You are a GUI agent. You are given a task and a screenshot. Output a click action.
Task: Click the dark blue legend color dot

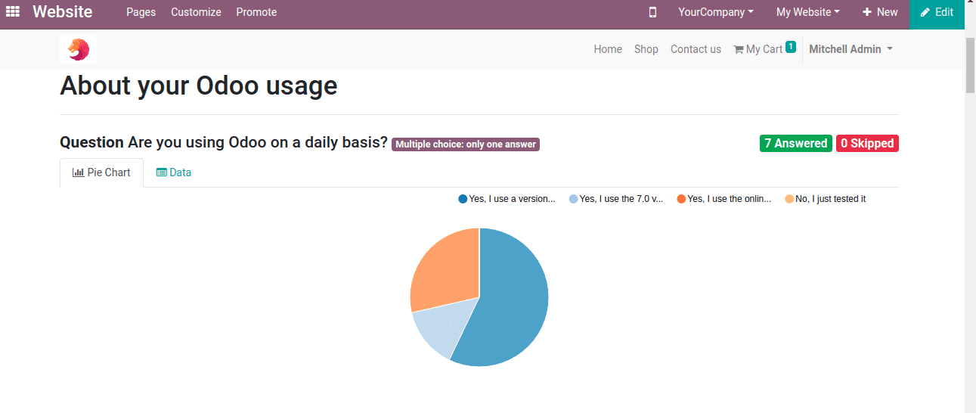pyautogui.click(x=463, y=199)
